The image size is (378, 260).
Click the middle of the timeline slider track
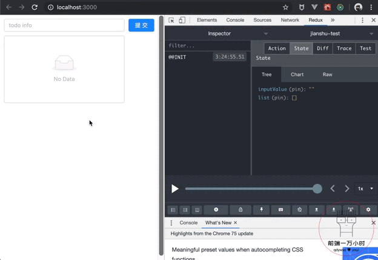click(x=251, y=189)
